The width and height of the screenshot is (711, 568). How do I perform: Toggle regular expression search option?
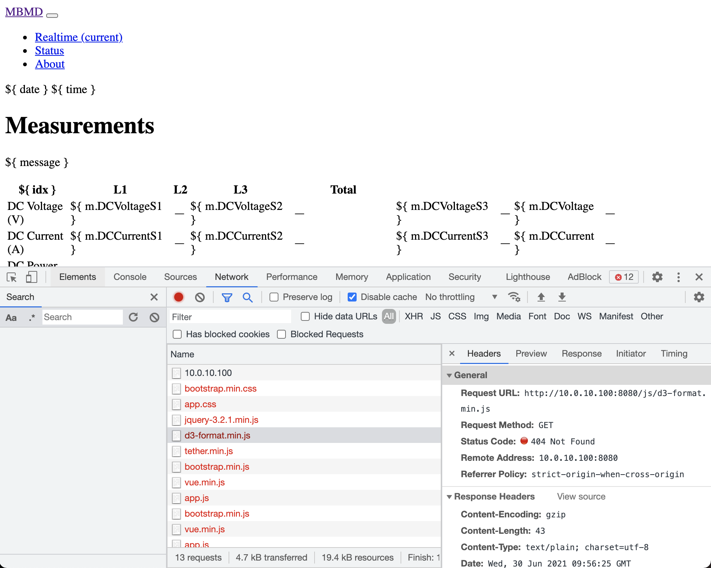pyautogui.click(x=32, y=317)
